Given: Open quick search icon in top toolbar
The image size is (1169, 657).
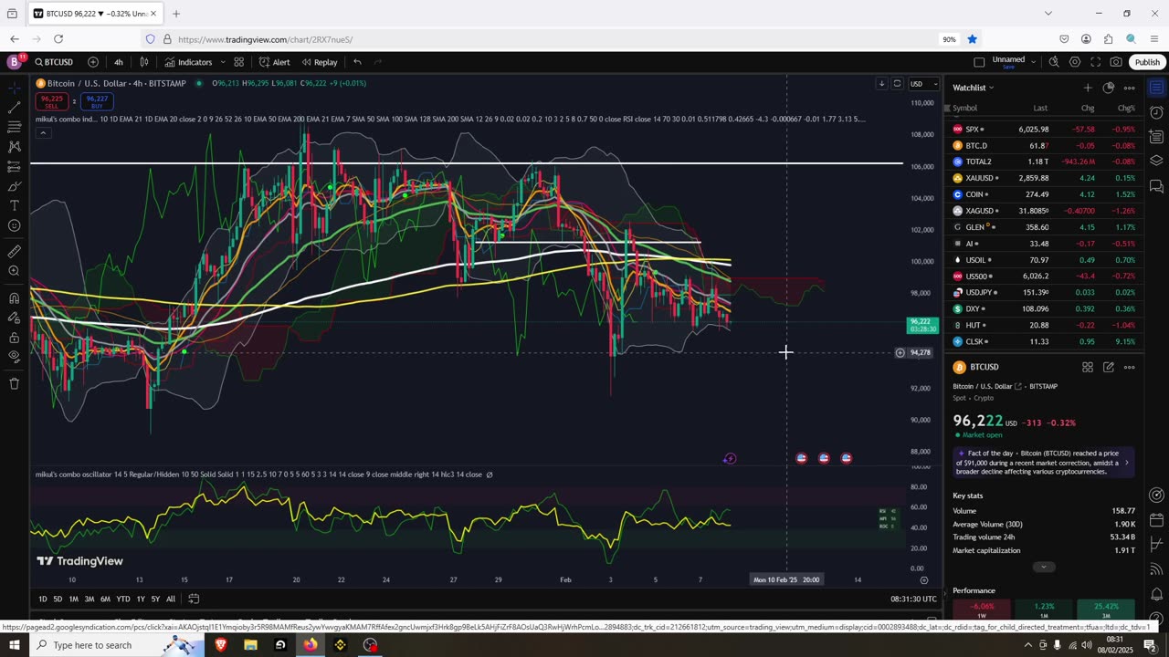Looking at the screenshot, I should (x=1054, y=62).
